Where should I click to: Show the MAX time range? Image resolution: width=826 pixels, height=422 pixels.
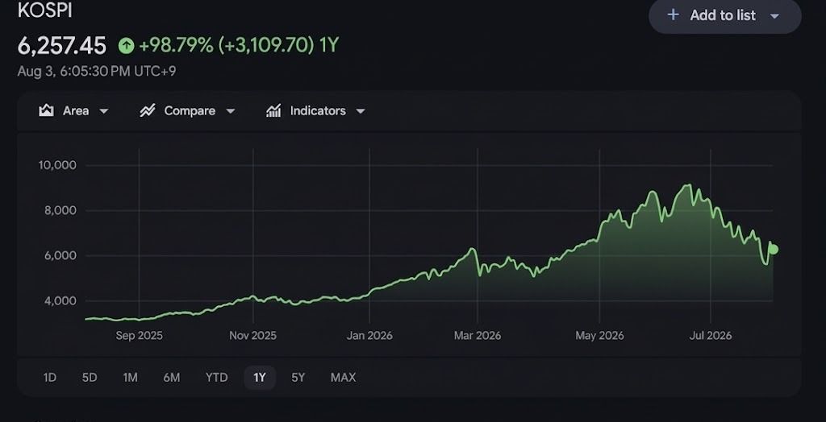pyautogui.click(x=343, y=377)
